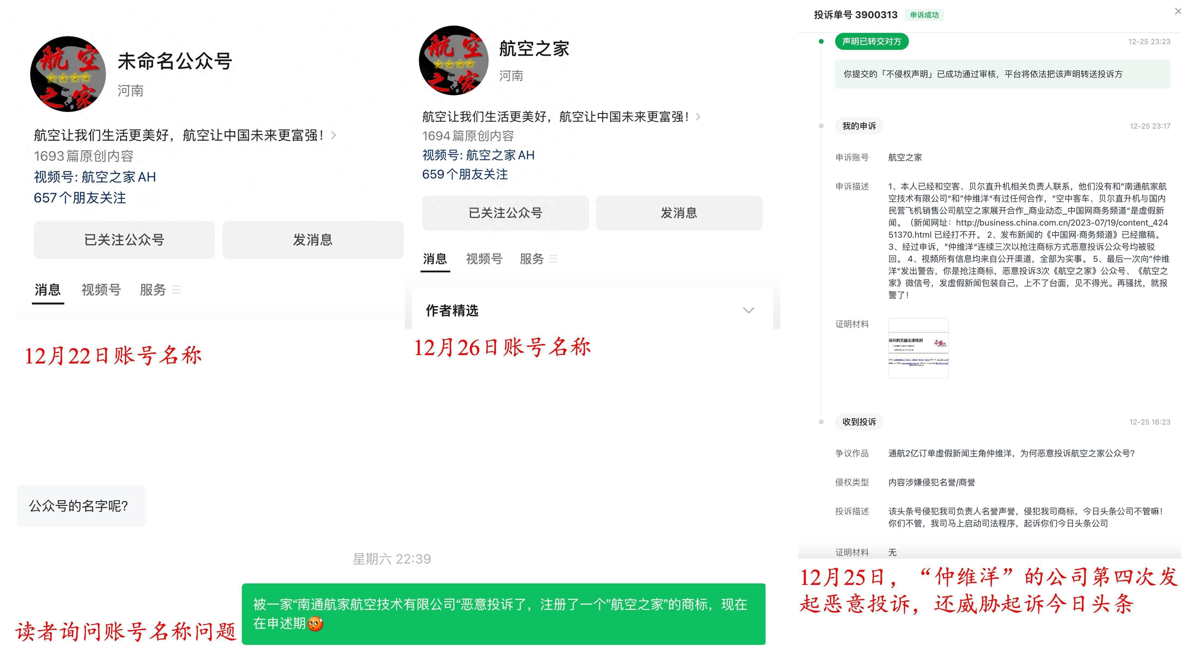
Task: Open 视频号: 航空之家AH link under 1693篇
Action: coord(95,177)
